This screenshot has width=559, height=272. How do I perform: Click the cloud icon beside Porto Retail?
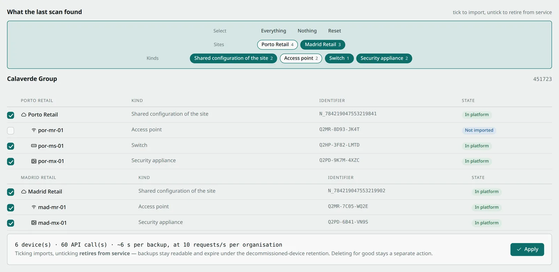(24, 115)
